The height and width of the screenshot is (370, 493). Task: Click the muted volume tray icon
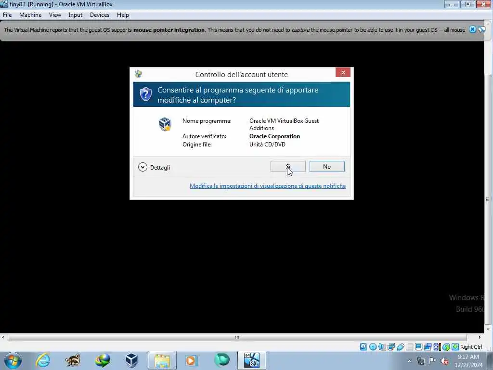(444, 361)
